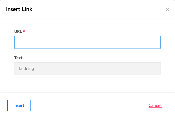Click the asterisk beside URL label
The width and height of the screenshot is (175, 118).
pos(24,31)
